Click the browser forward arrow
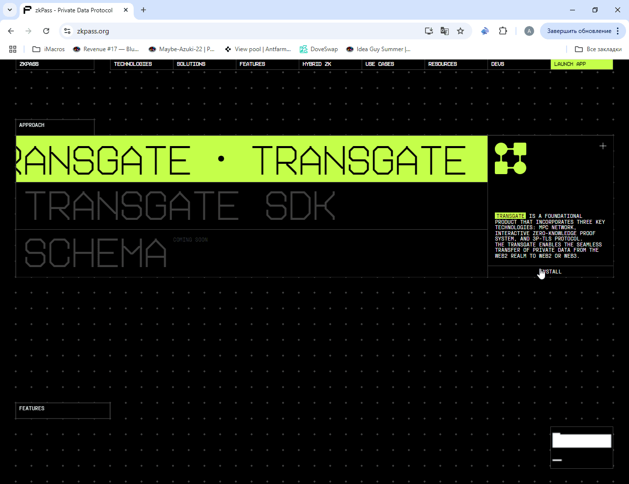Viewport: 629px width, 484px height. (x=29, y=31)
